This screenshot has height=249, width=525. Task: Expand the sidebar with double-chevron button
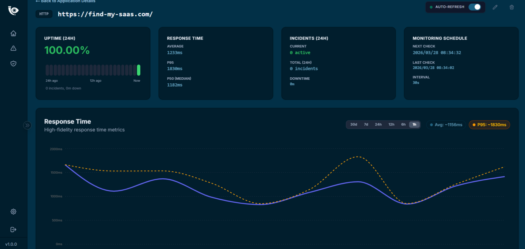(27, 126)
